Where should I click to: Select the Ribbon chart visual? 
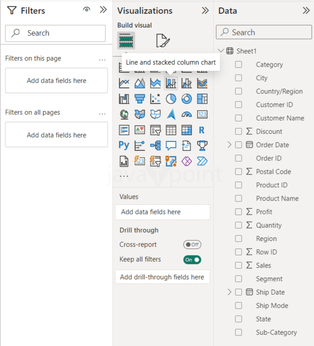click(x=202, y=83)
